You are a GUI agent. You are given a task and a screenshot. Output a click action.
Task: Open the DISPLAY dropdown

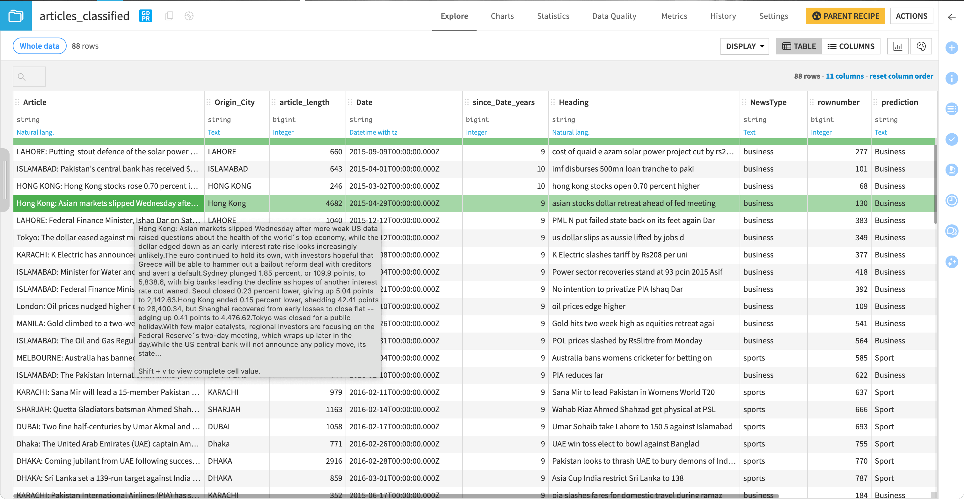[x=744, y=46]
